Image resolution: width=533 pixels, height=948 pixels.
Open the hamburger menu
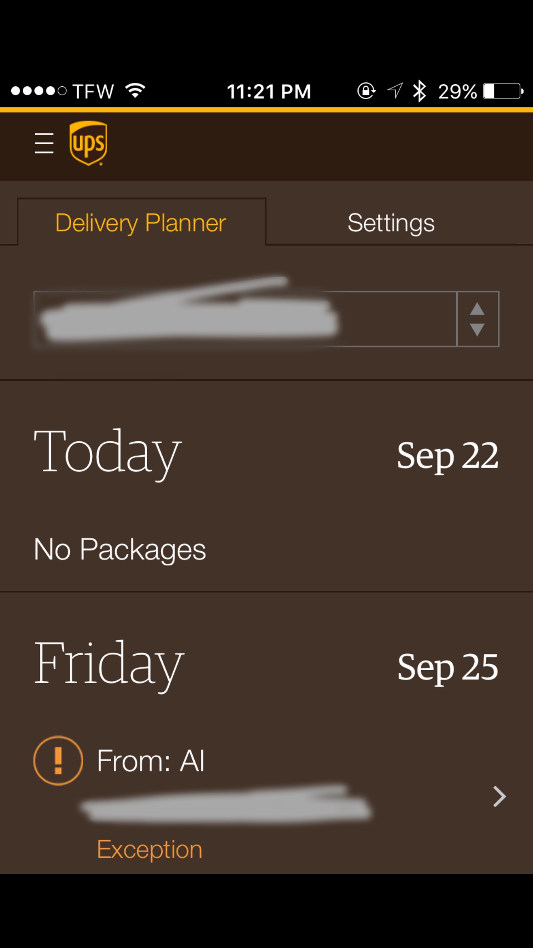coord(44,143)
